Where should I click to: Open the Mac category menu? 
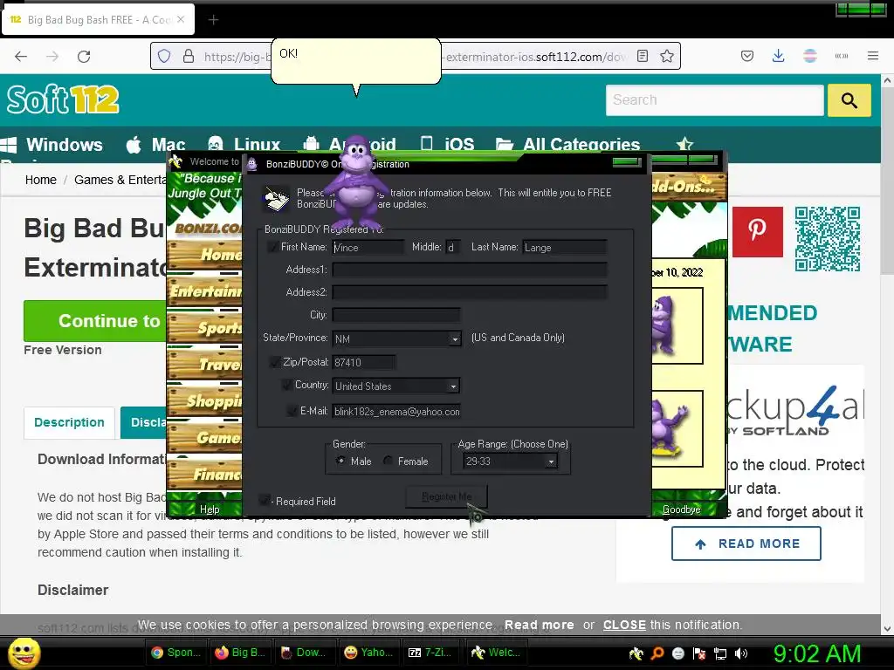[x=156, y=145]
